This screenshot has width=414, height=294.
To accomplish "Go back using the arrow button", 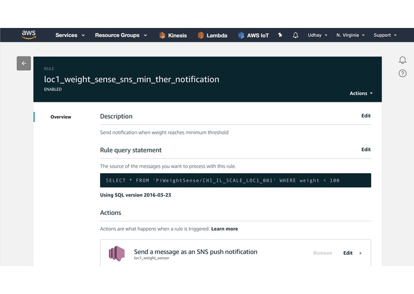I will click(24, 63).
